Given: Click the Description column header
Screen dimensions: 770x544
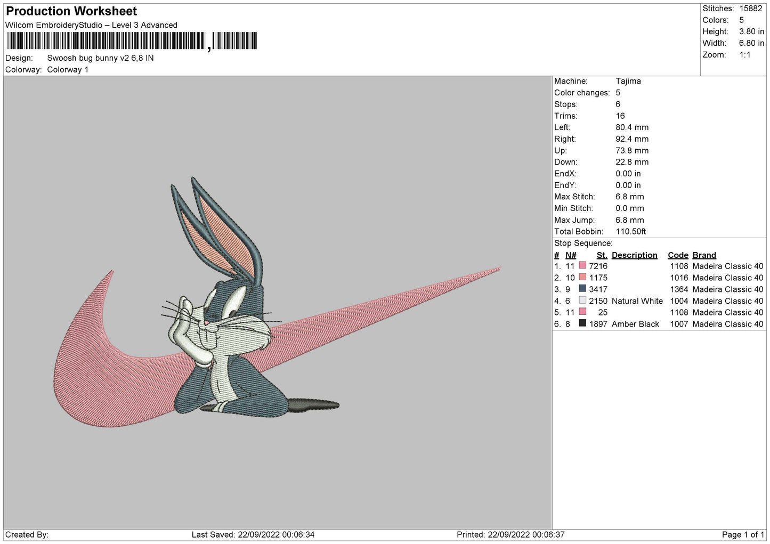Looking at the screenshot, I should [634, 255].
